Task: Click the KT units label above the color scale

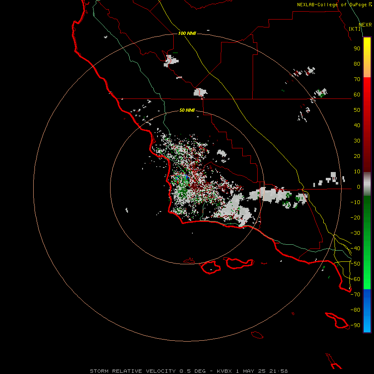Action: (x=355, y=29)
